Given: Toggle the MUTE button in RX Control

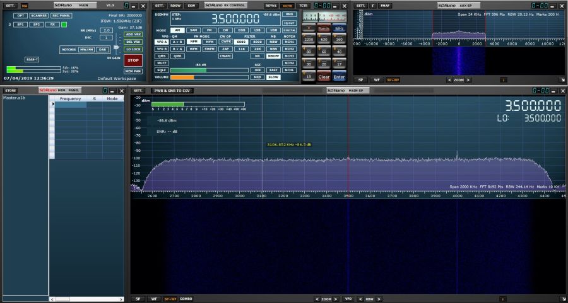Looking at the screenshot, I should tap(162, 63).
